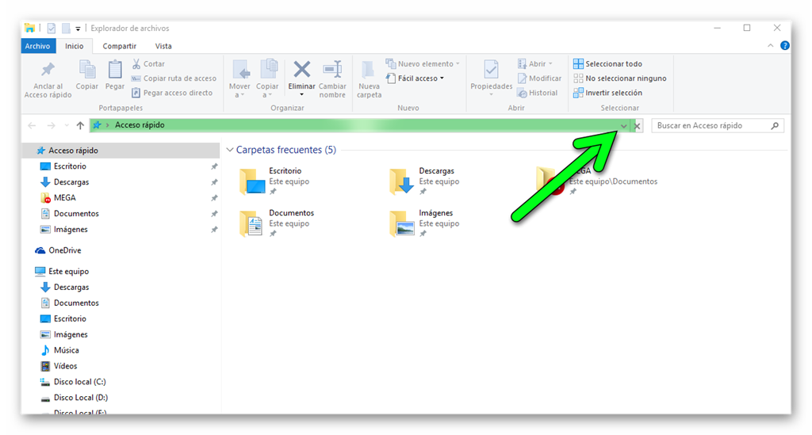Open the Archivo menu
The height and width of the screenshot is (435, 812).
(38, 46)
